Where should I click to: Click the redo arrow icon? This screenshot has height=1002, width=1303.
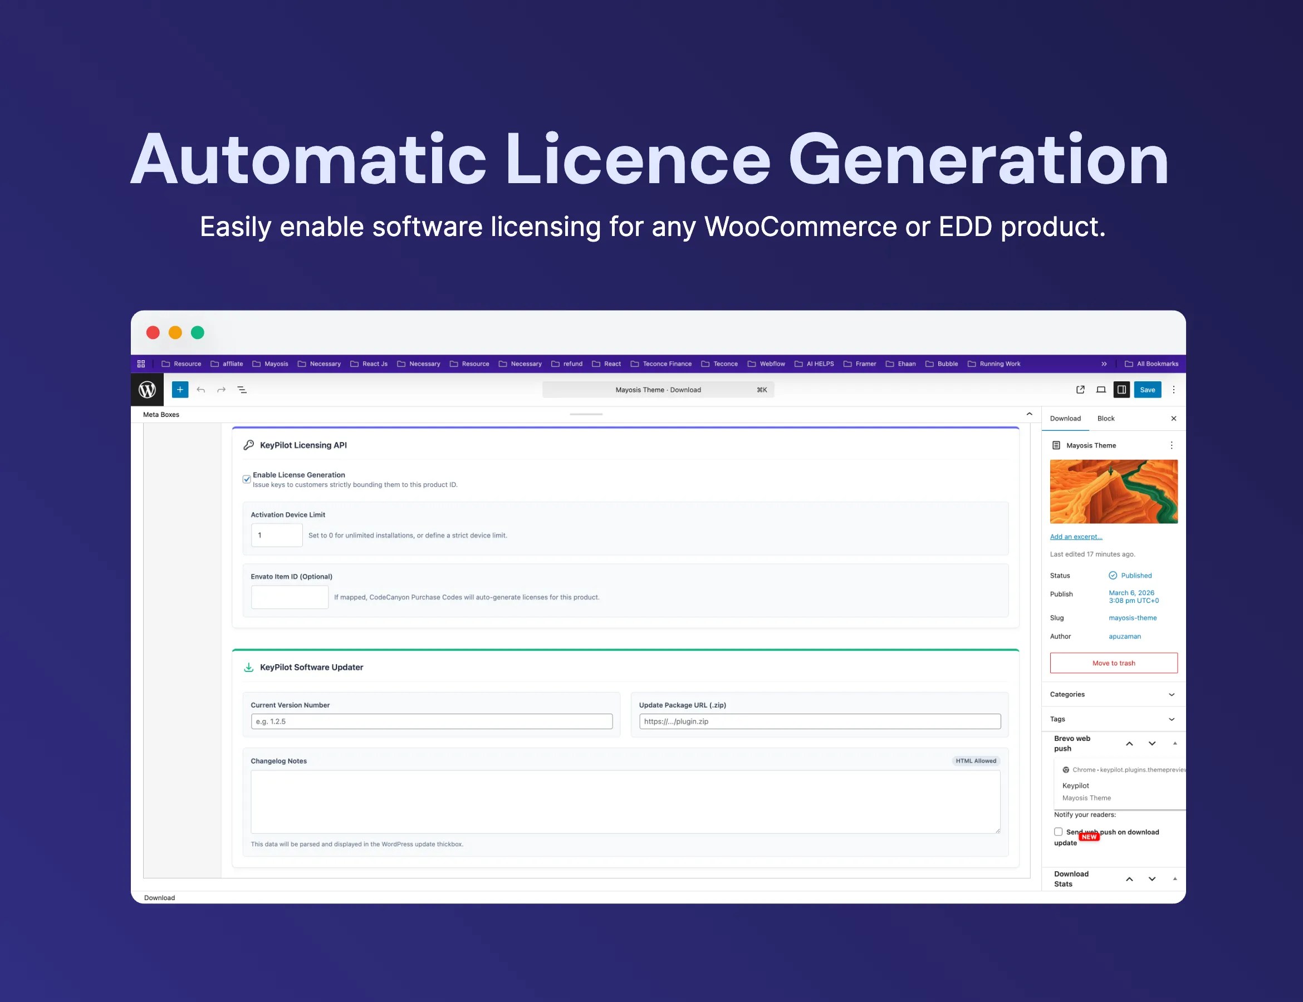point(222,390)
